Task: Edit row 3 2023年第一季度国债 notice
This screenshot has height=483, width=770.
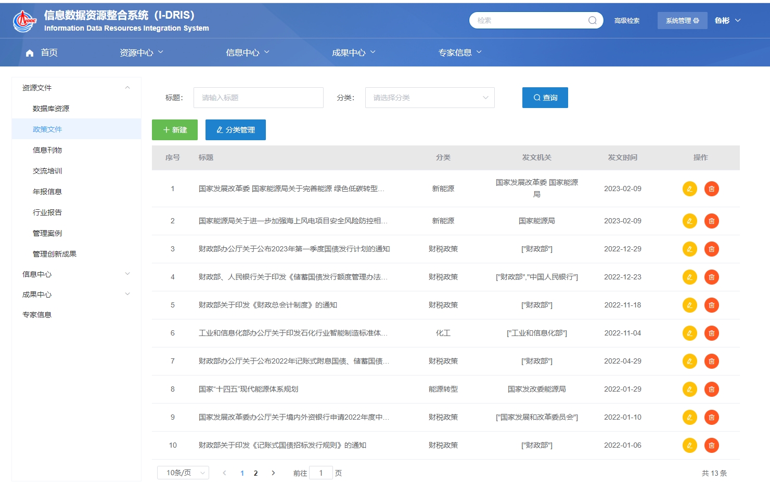Action: [689, 249]
